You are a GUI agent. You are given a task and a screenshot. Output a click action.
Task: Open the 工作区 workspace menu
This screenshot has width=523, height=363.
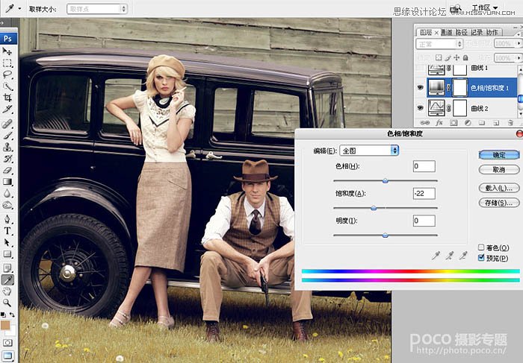tap(485, 7)
